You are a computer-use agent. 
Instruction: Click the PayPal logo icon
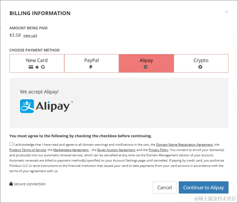coord(91,67)
